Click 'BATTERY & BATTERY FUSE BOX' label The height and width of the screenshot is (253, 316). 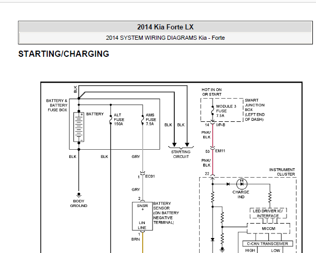point(57,105)
